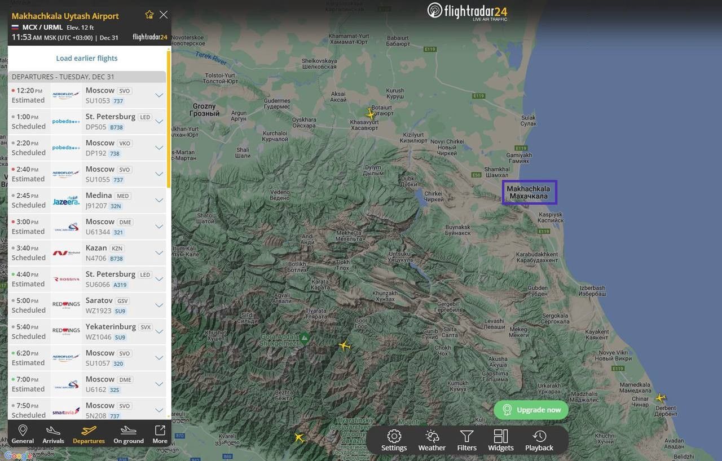Click the Makhachkala Uytash Airport title
The height and width of the screenshot is (461, 722).
pyautogui.click(x=65, y=16)
